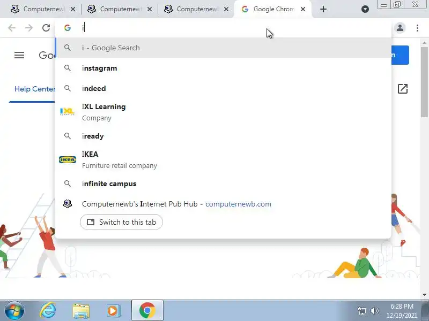The image size is (429, 321).
Task: Close the Google Chrome tab
Action: 303,9
